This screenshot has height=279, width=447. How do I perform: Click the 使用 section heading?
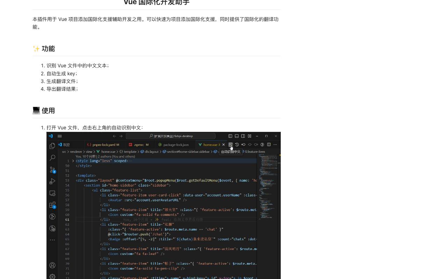tap(48, 111)
